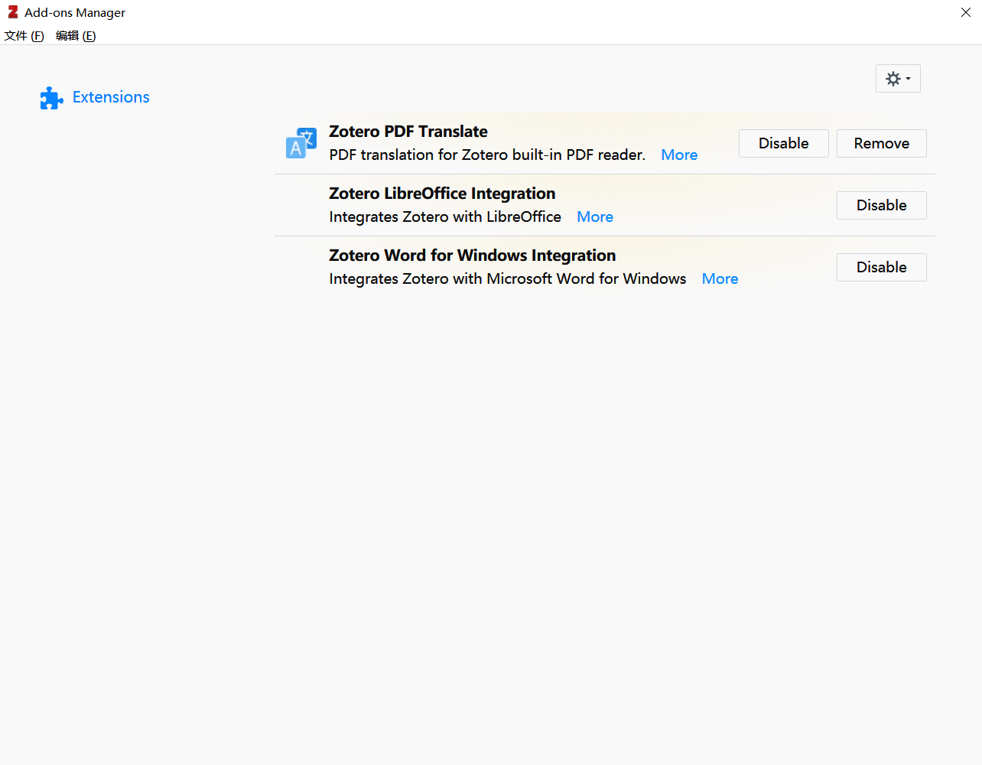
Task: Close the Add-ons Manager window
Action: [x=965, y=12]
